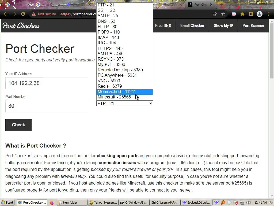
Task: Click the red flag security tray icon
Action: click(x=236, y=203)
